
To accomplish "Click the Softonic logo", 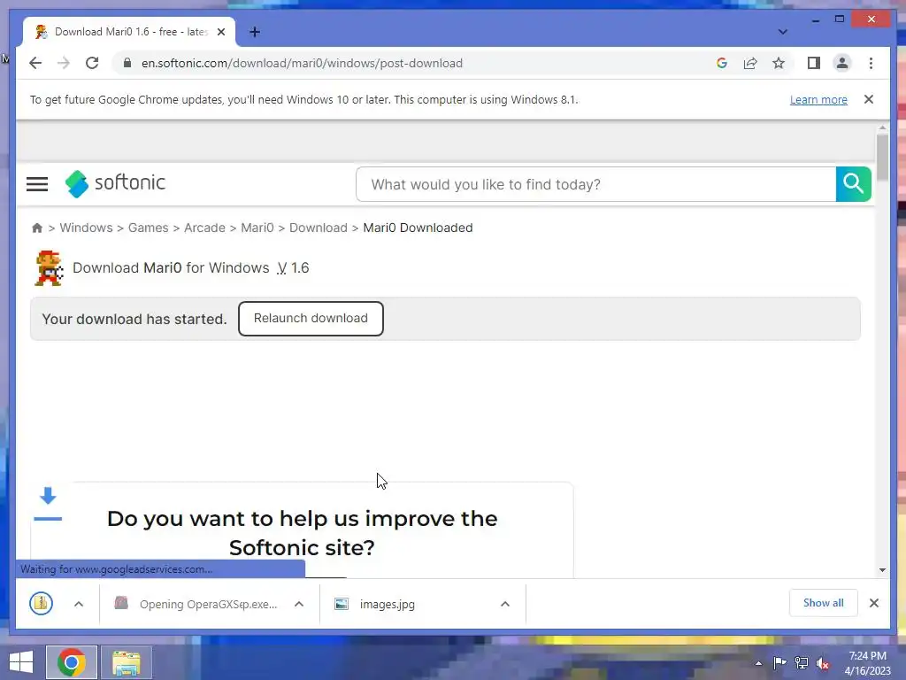I will [x=116, y=183].
